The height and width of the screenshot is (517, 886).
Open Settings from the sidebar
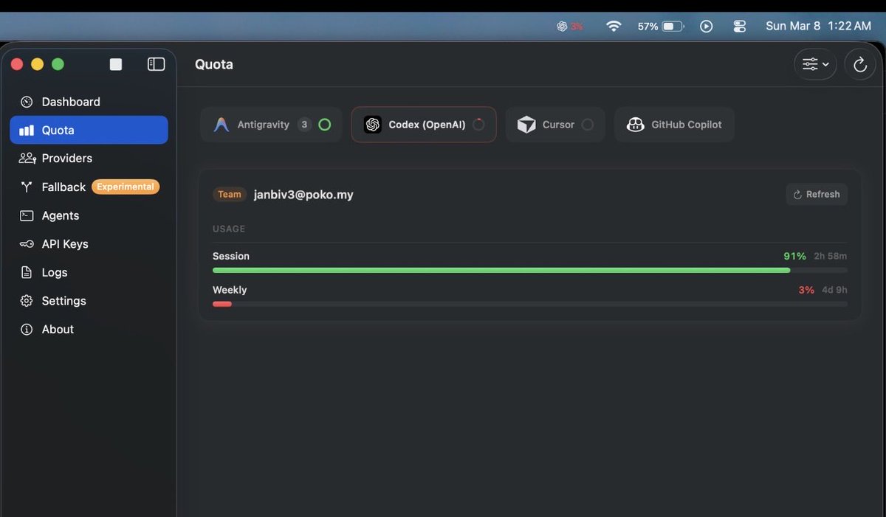point(89,301)
